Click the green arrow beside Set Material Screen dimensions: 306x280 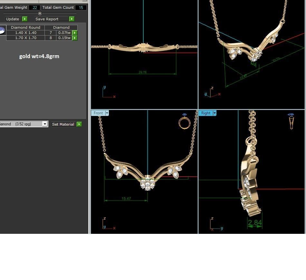[x=79, y=124]
